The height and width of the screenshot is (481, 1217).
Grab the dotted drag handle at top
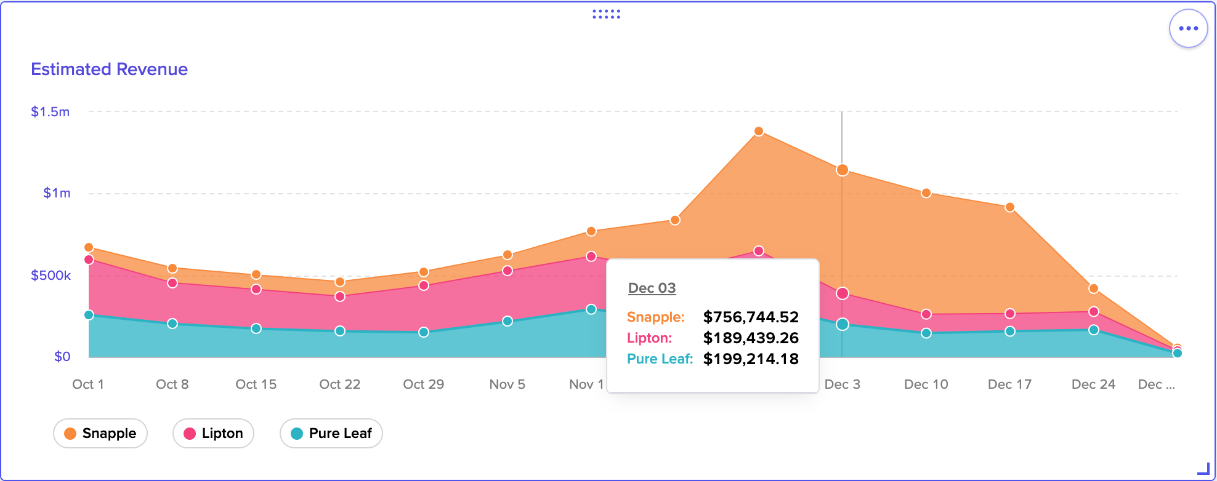click(606, 14)
